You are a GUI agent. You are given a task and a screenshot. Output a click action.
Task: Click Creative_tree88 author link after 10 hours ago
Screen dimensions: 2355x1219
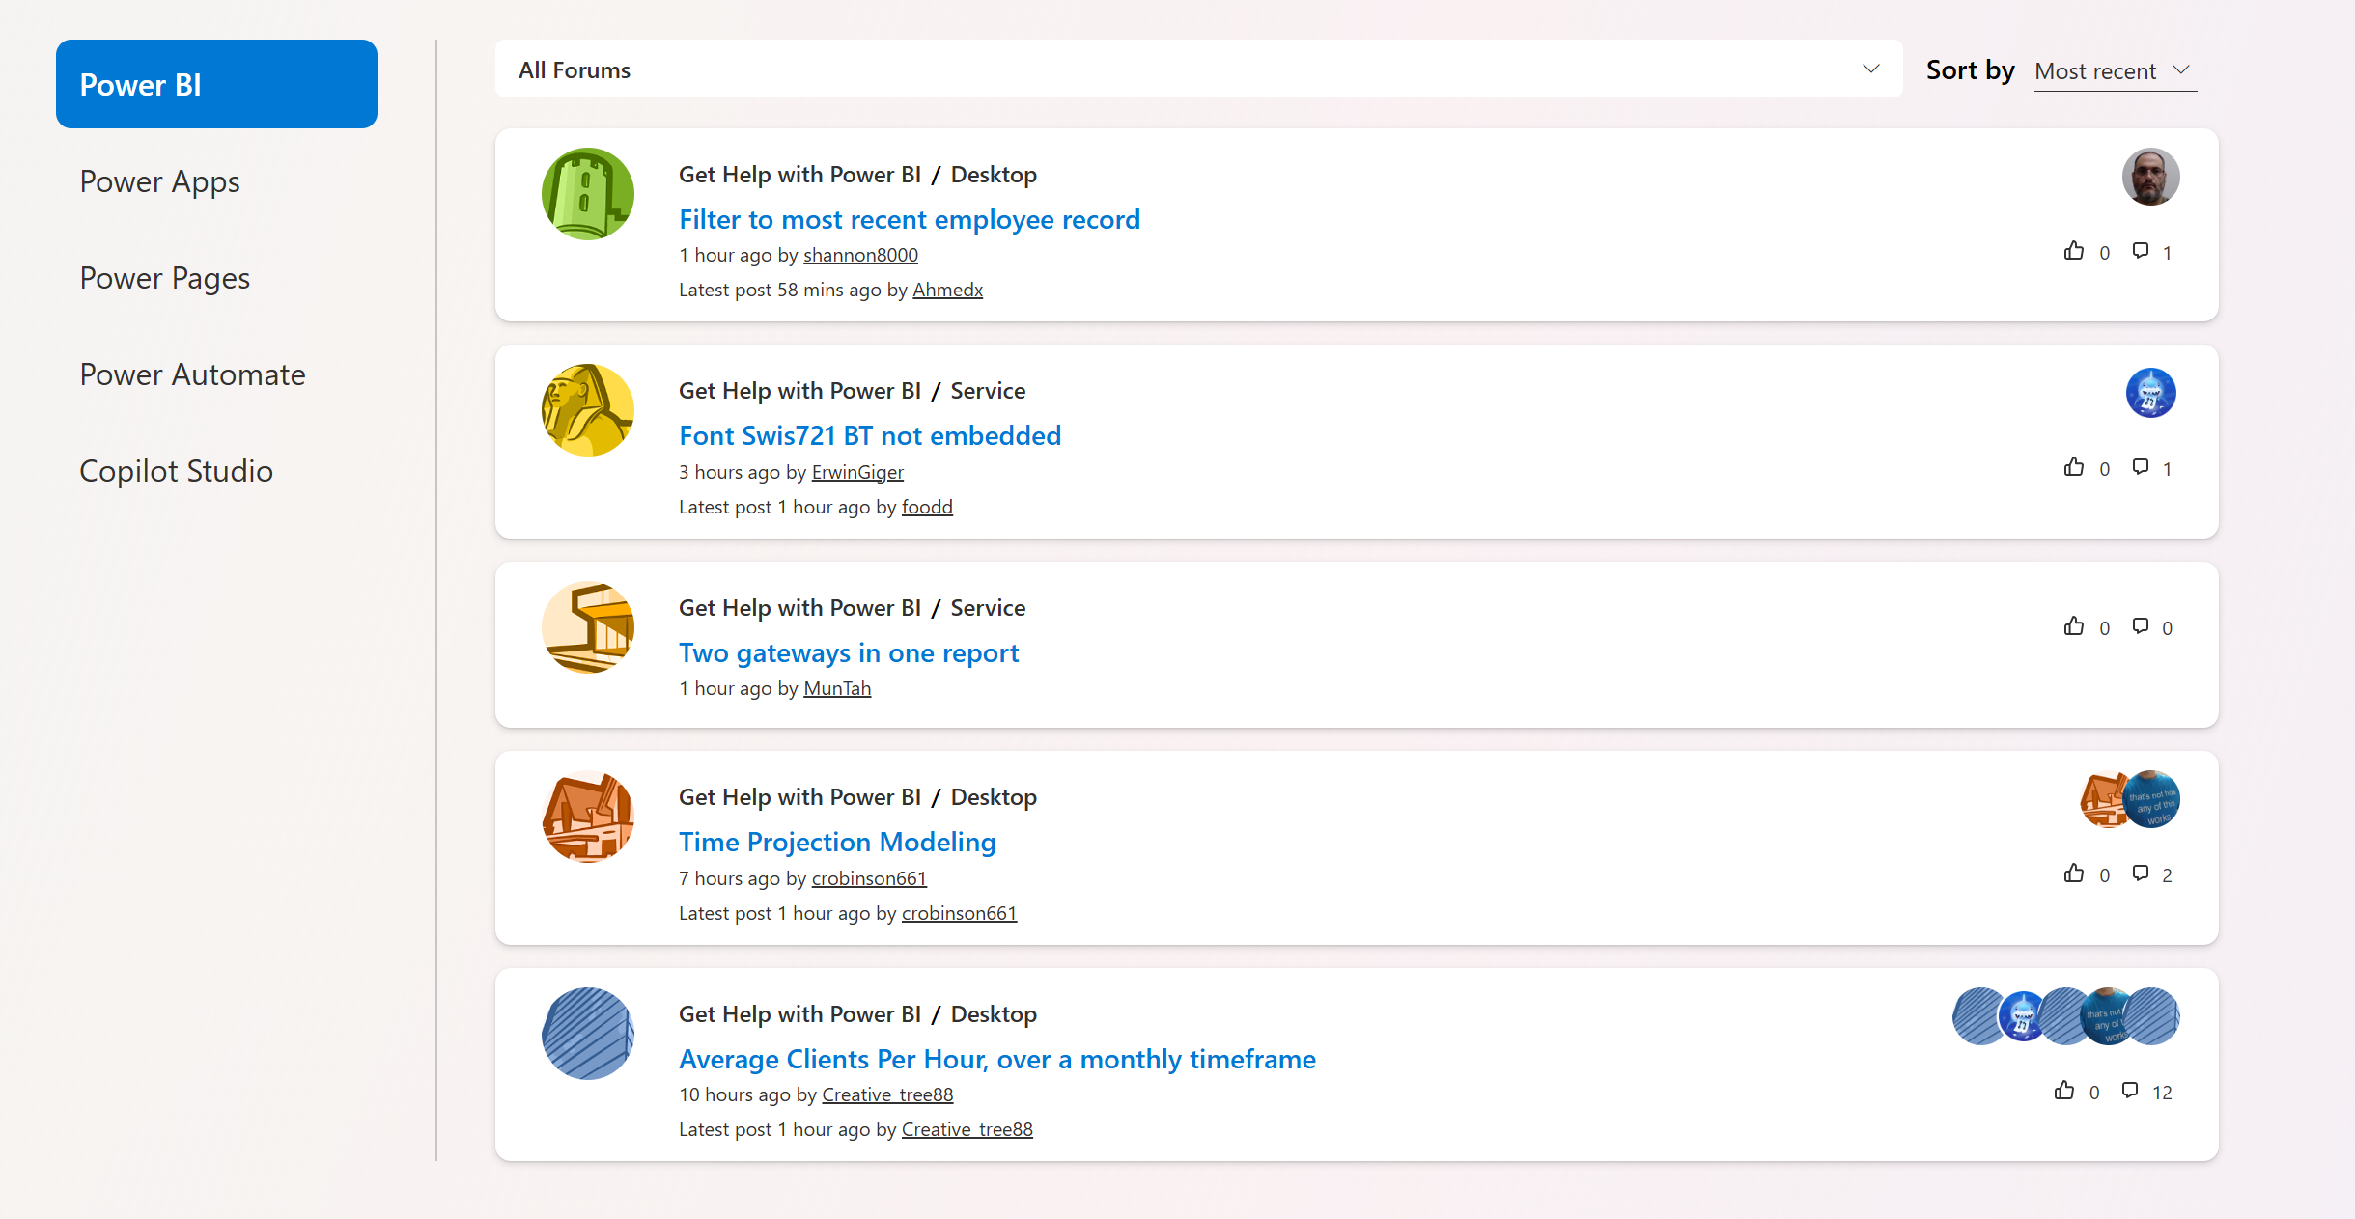(887, 1094)
